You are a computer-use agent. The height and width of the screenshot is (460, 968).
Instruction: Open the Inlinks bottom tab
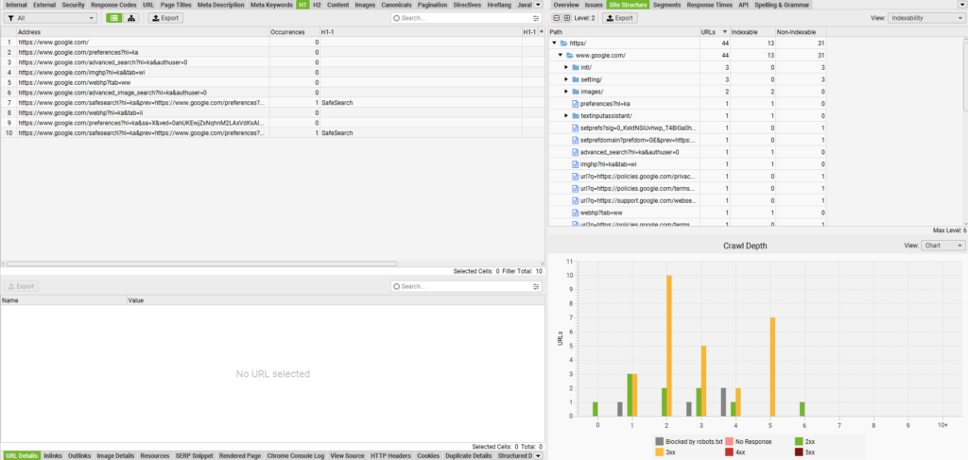click(x=53, y=455)
